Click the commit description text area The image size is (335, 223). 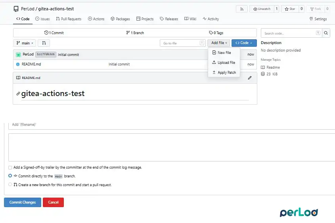pyautogui.click(x=172, y=147)
